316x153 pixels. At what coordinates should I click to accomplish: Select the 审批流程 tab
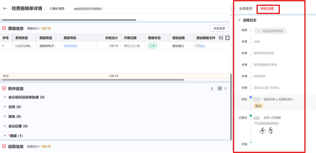click(x=267, y=9)
